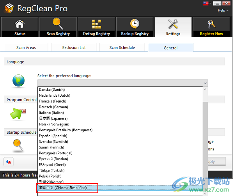
Task: Choose Danske (Danish) from the list
Action: click(120, 90)
